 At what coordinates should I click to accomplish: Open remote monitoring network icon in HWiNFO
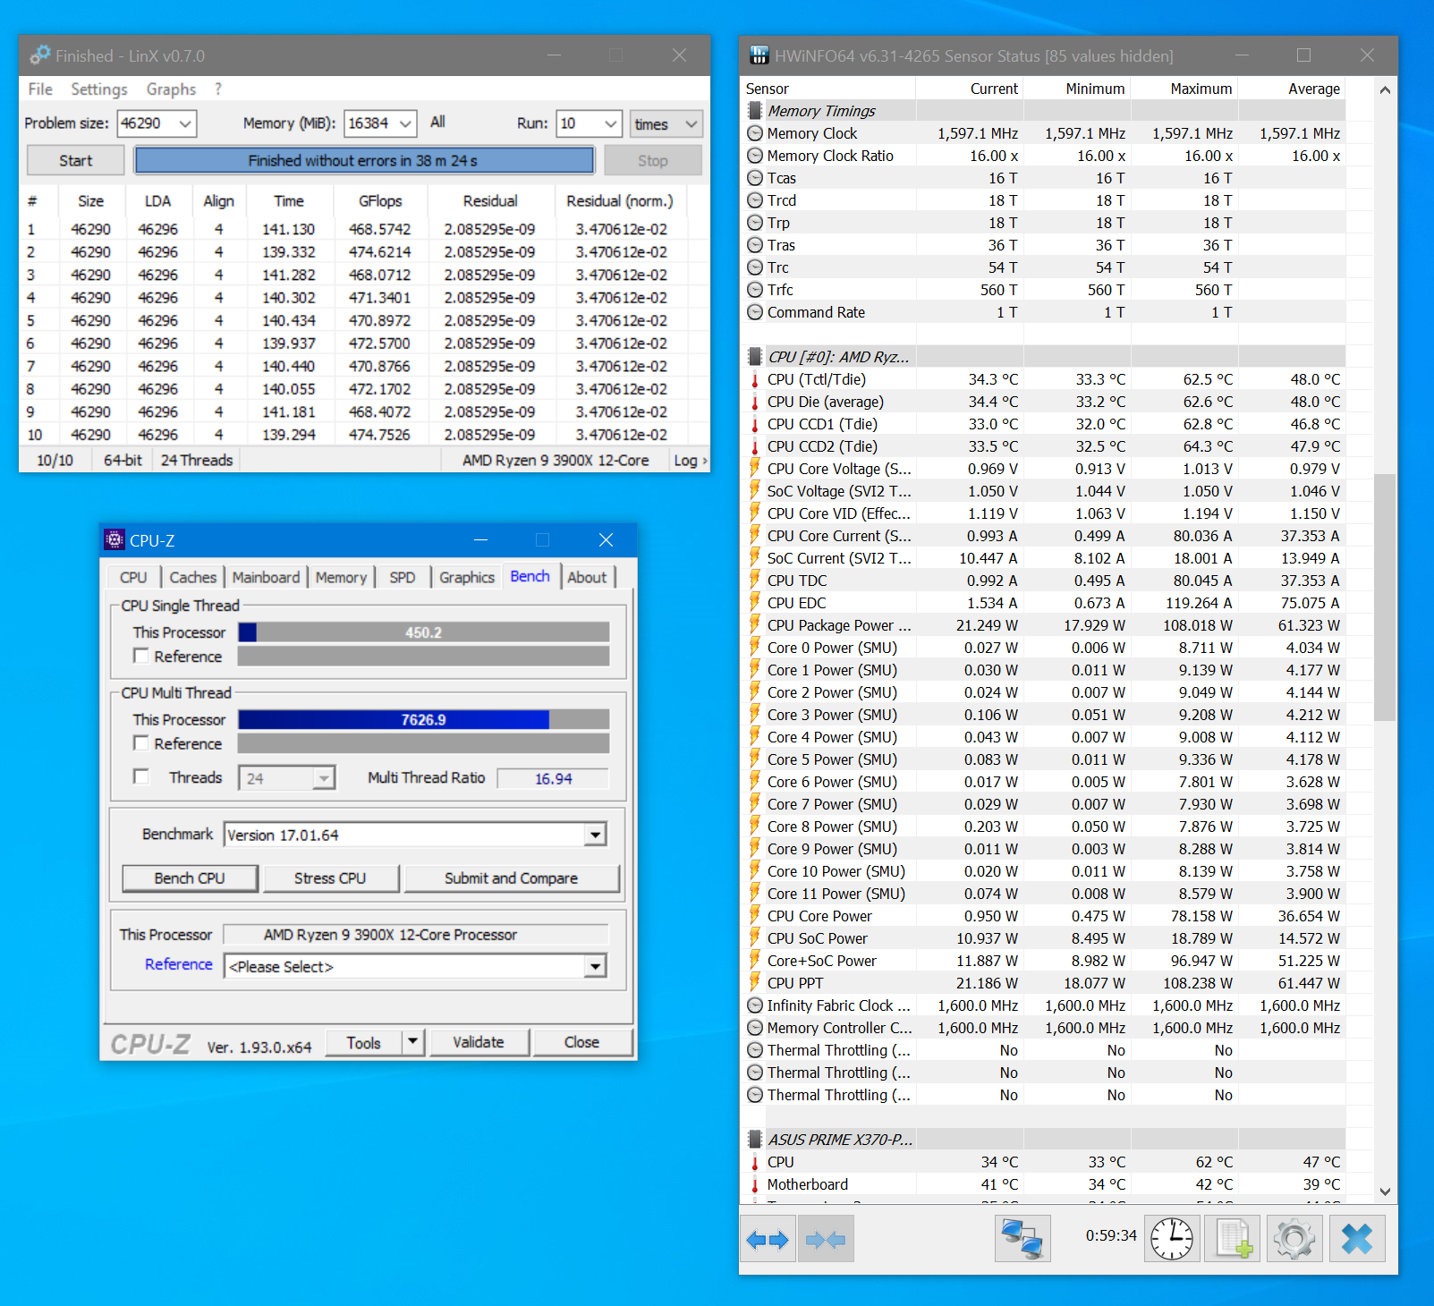(x=1022, y=1239)
